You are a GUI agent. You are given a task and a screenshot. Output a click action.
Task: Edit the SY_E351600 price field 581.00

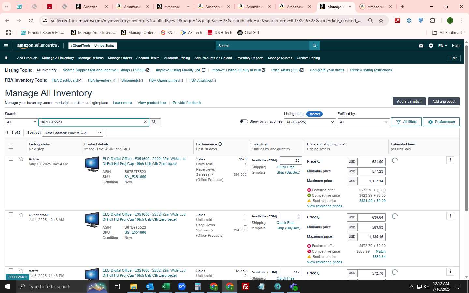(x=371, y=162)
